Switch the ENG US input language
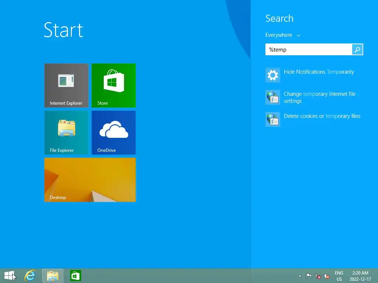 click(x=339, y=276)
